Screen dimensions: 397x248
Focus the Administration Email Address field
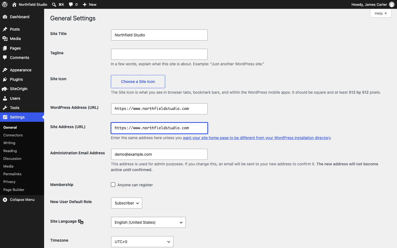tap(159, 154)
